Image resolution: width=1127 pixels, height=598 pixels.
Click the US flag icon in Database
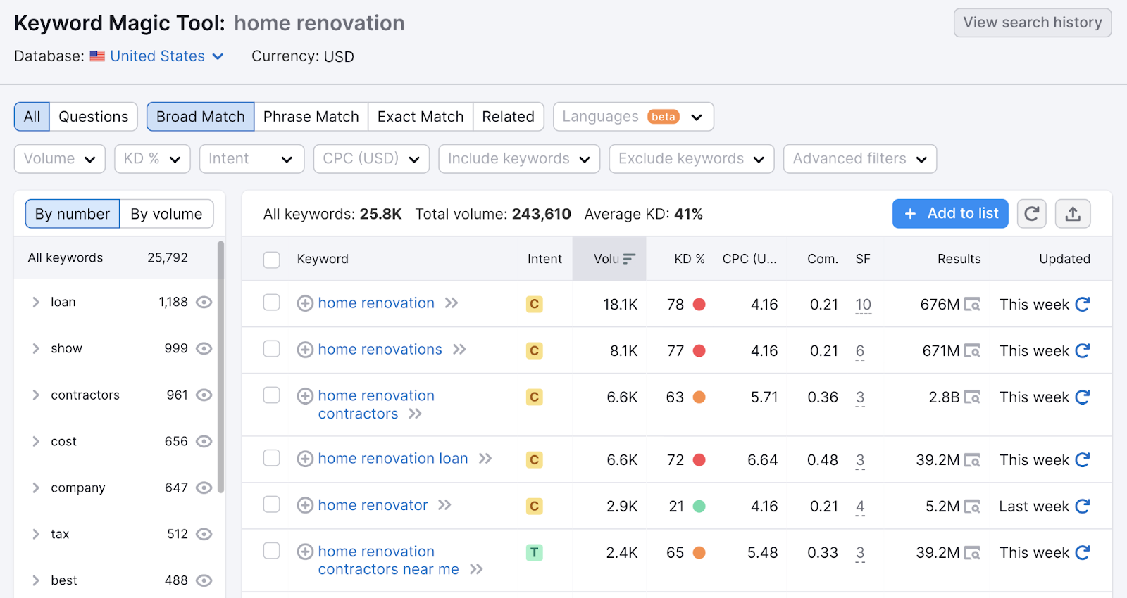(x=97, y=56)
